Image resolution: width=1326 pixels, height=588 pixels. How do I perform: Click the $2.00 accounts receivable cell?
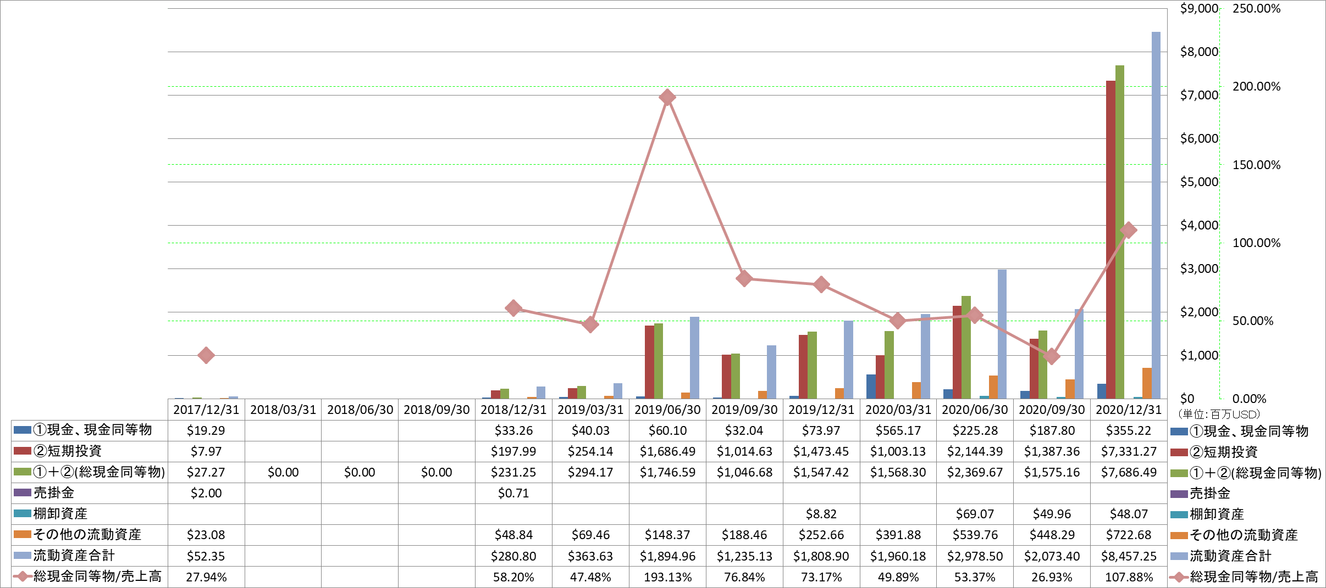pyautogui.click(x=206, y=493)
